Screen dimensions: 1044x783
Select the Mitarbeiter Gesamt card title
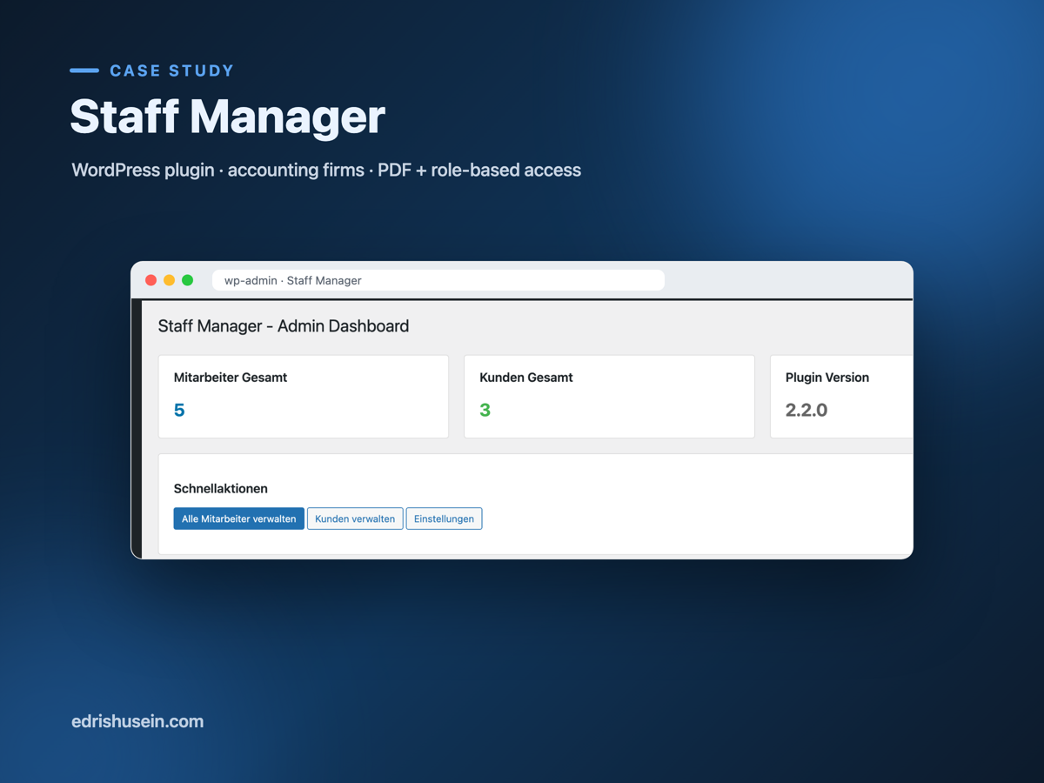231,378
